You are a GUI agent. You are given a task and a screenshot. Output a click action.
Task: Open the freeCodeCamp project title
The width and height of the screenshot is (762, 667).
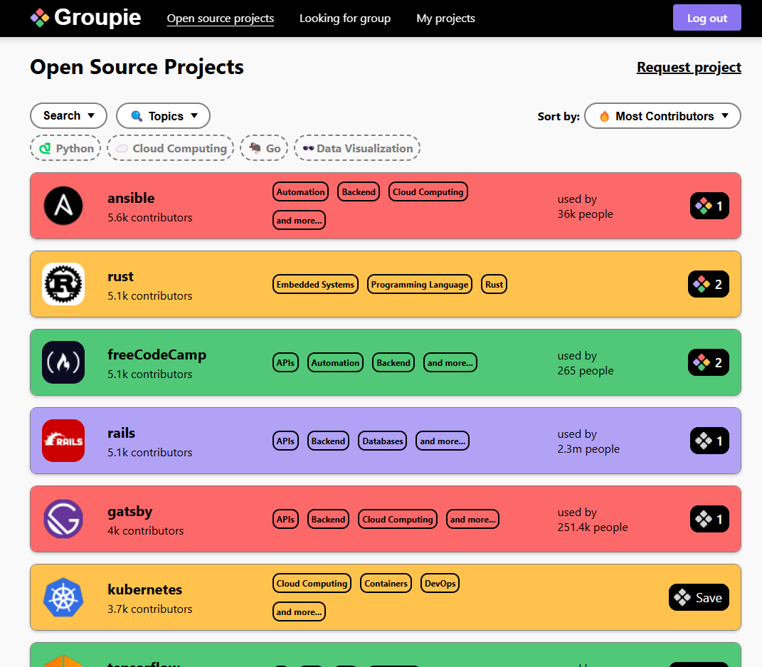(157, 355)
